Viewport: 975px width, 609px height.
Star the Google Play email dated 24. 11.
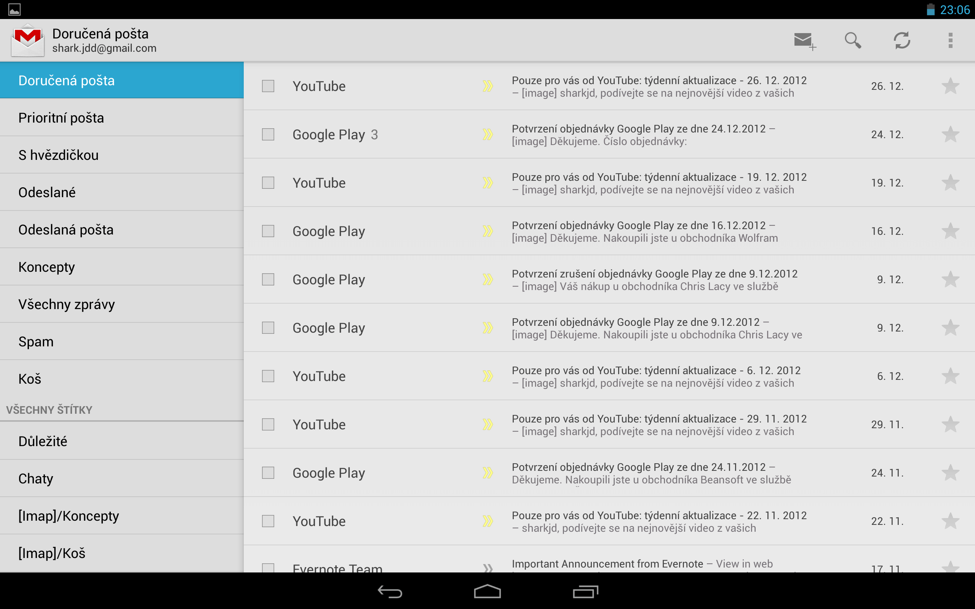tap(950, 473)
